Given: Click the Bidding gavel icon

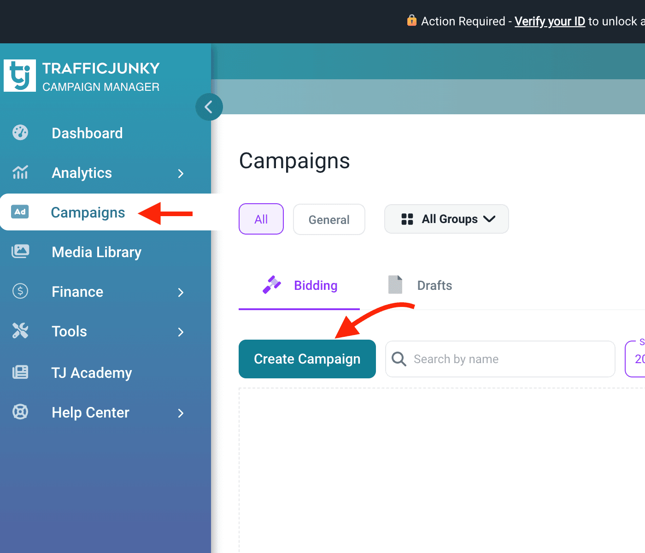Looking at the screenshot, I should (x=272, y=285).
